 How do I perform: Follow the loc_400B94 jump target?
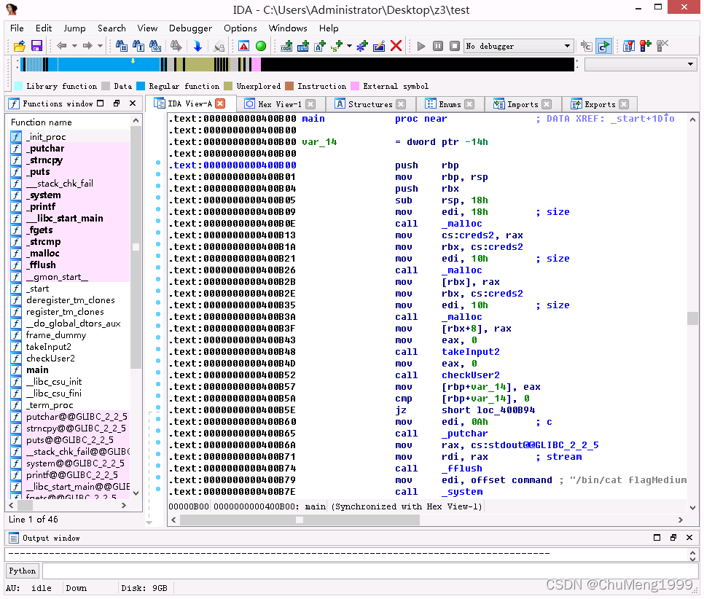(506, 410)
